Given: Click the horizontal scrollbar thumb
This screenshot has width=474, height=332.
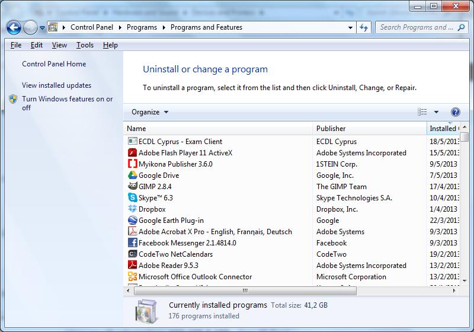Looking at the screenshot, I should [x=245, y=290].
